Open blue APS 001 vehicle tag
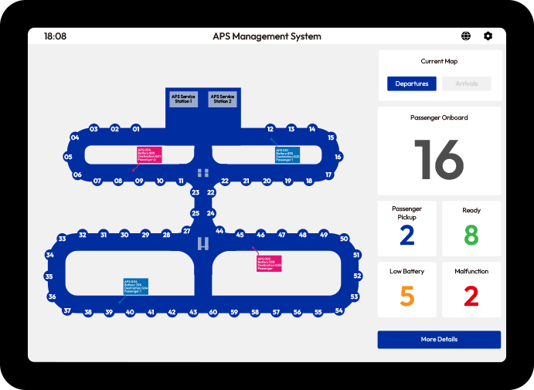This screenshot has width=534, height=390. 287,155
